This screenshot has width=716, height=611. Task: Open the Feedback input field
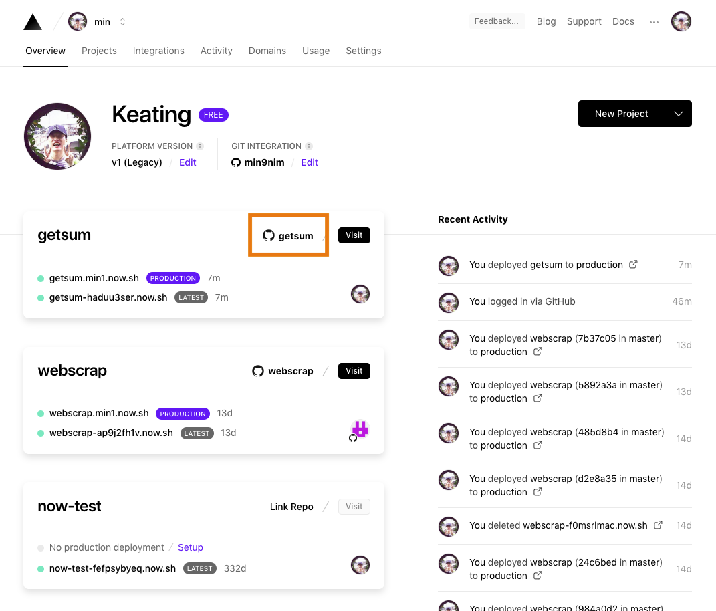coord(497,21)
